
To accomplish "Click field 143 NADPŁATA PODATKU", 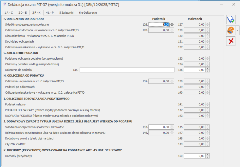I will coord(197,116).
